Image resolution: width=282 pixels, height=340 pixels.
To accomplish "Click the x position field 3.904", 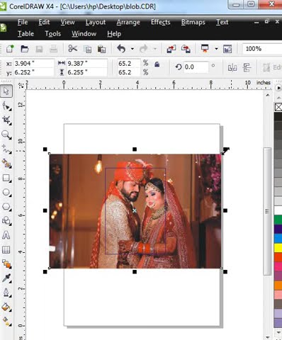I will (34, 63).
